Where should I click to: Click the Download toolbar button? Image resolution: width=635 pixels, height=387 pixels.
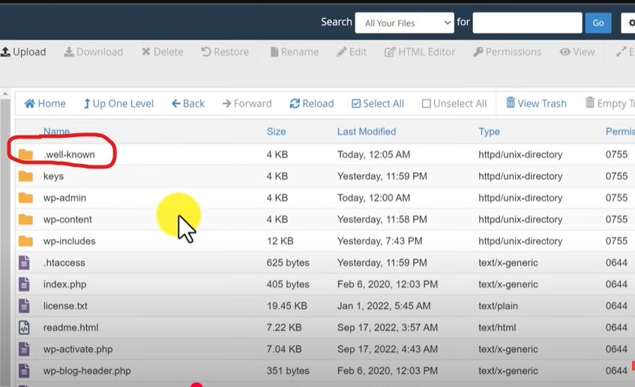coord(94,52)
